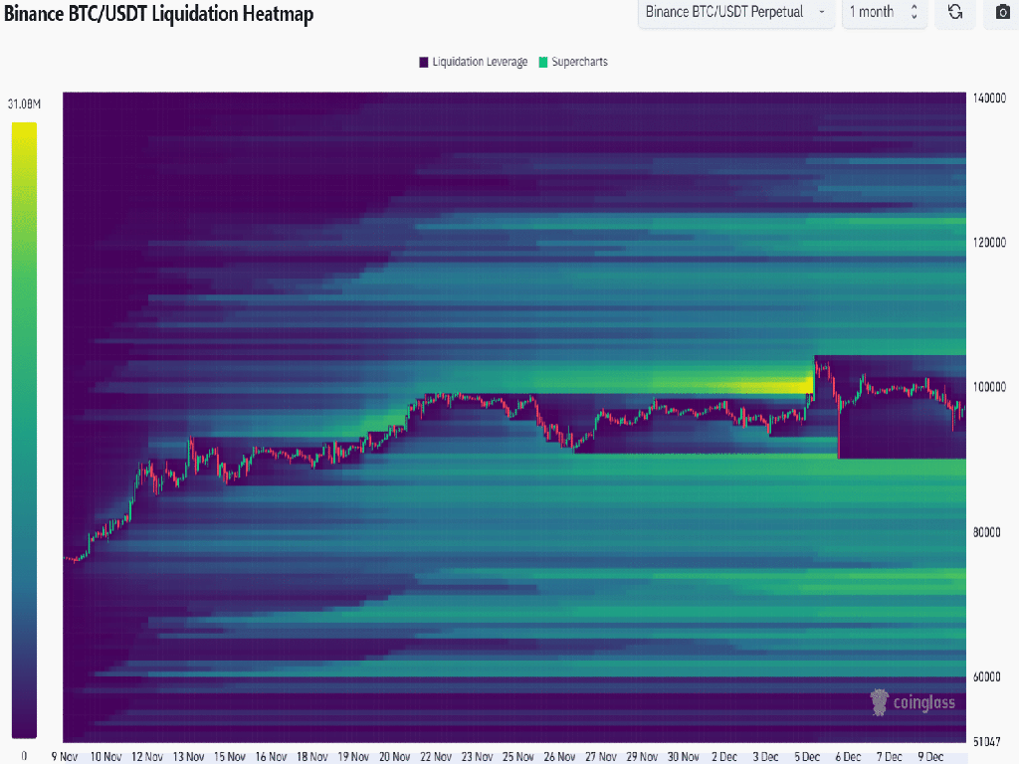Screen dimensions: 1019x764
Task: Click the liquidation color scale gradient bar
Action: pyautogui.click(x=24, y=428)
